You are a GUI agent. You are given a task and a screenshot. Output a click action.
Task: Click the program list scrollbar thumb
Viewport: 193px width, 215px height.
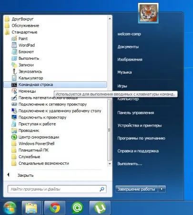coord(110,130)
